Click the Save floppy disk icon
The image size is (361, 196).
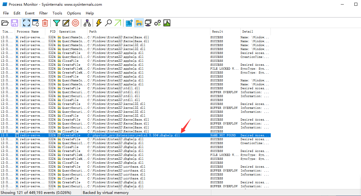point(14,23)
